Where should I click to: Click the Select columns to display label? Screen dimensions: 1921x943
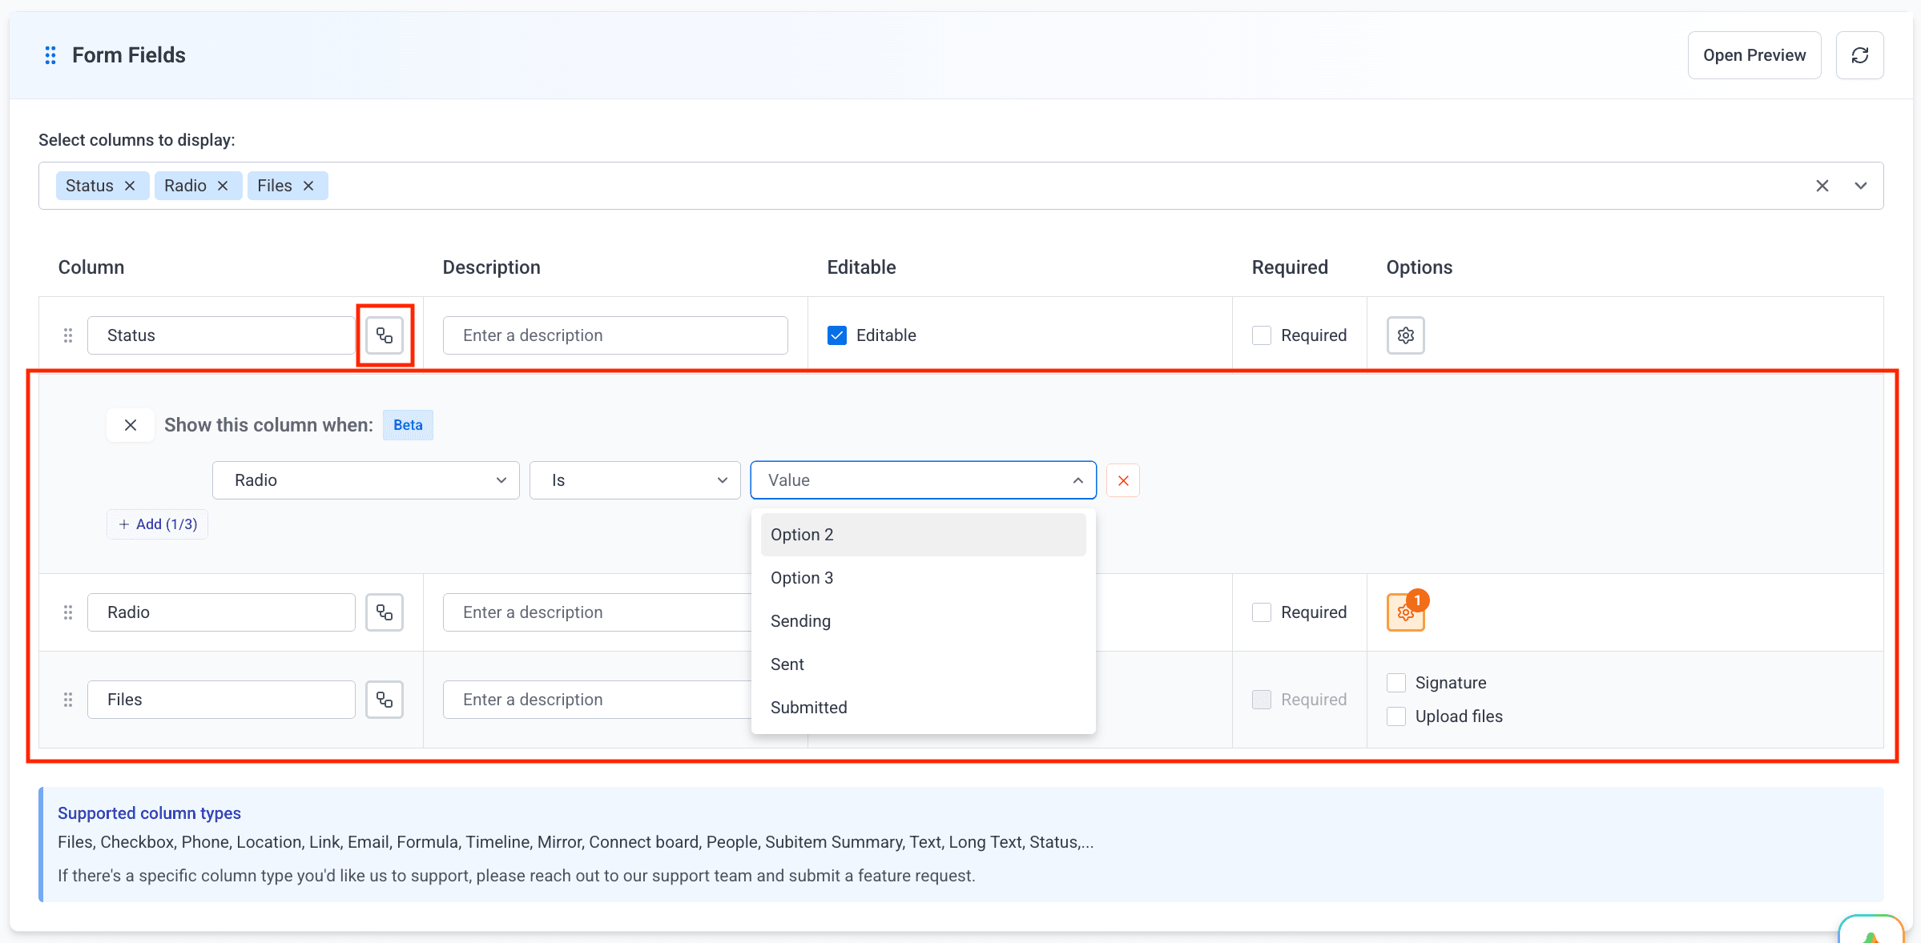(x=137, y=140)
